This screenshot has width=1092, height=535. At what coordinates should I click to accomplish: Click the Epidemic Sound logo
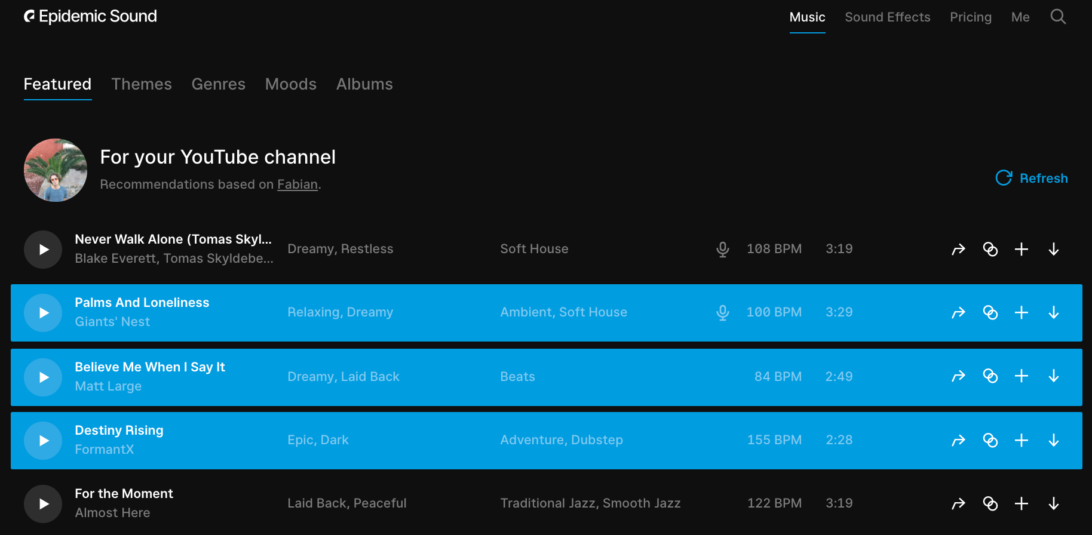tap(90, 17)
